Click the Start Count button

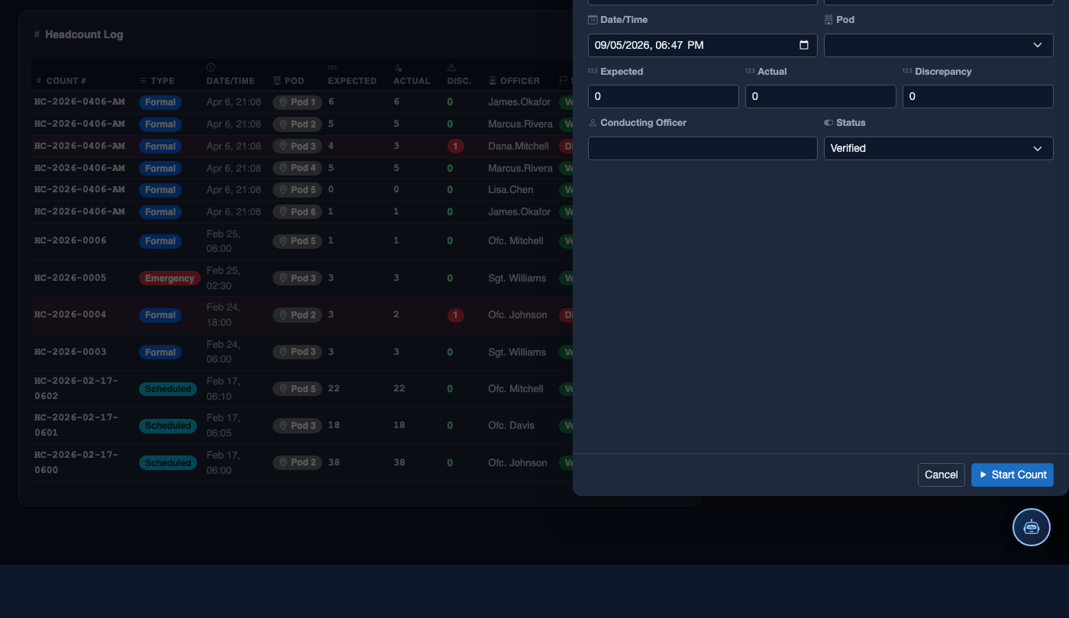coord(1012,475)
